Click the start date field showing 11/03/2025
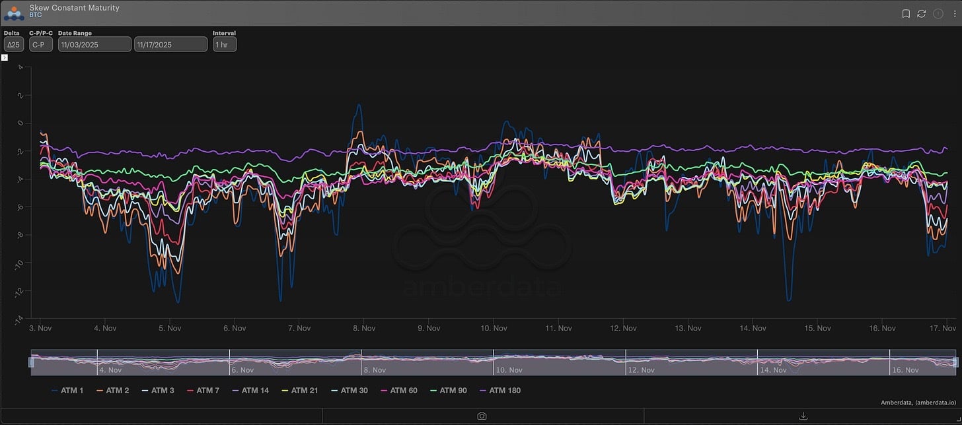The image size is (962, 425). [x=94, y=44]
